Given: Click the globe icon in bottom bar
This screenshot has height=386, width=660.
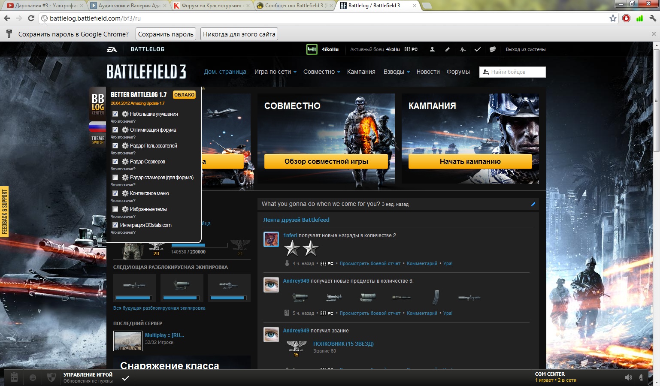Looking at the screenshot, I should 33,378.
